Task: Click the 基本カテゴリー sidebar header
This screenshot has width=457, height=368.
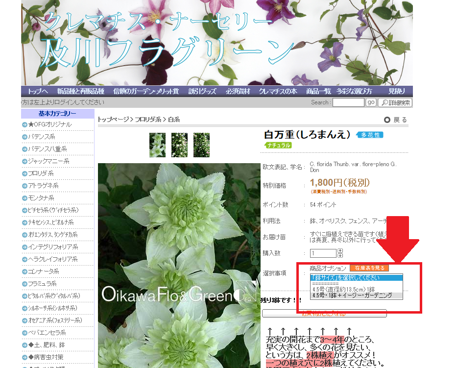Action: coord(58,113)
